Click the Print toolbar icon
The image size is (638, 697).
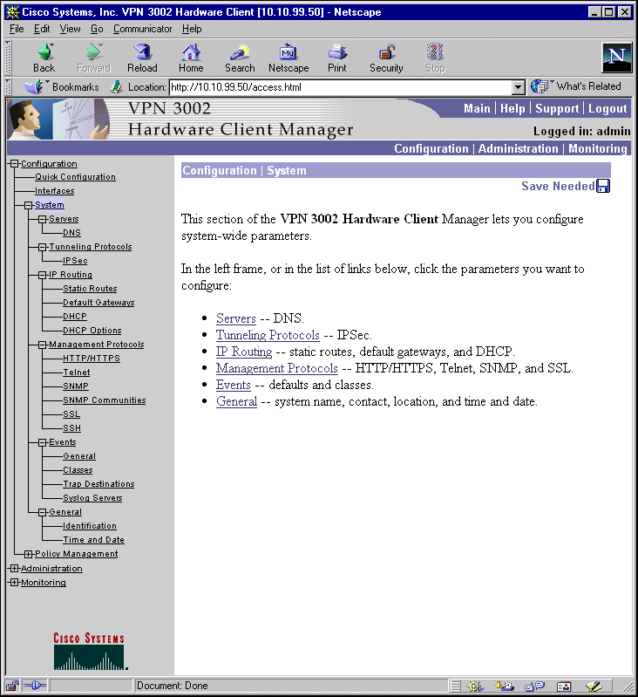point(337,53)
